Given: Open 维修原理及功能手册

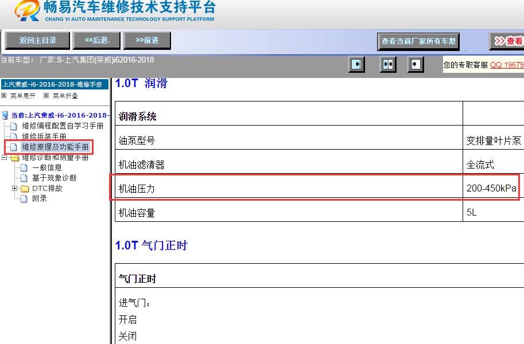Looking at the screenshot, I should pos(56,147).
